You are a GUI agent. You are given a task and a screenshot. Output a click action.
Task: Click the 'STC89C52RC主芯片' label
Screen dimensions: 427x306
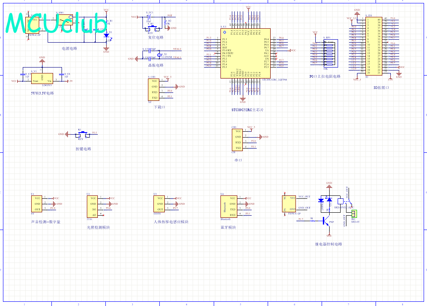(247, 110)
